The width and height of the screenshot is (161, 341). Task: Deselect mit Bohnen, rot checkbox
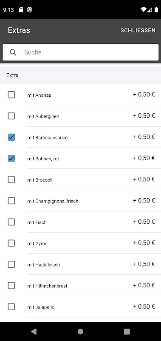[x=11, y=158]
